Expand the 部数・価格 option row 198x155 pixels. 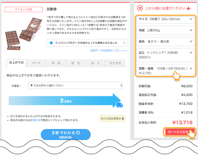(x=165, y=71)
